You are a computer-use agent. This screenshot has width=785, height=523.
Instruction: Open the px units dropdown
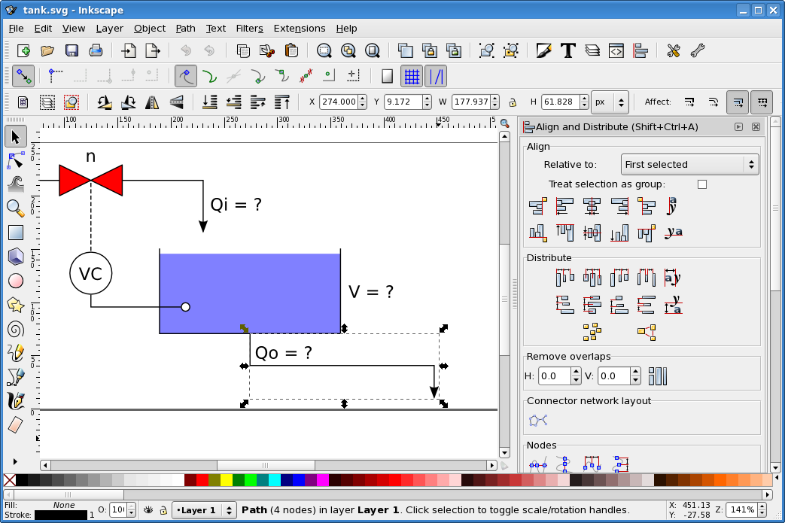pos(610,102)
